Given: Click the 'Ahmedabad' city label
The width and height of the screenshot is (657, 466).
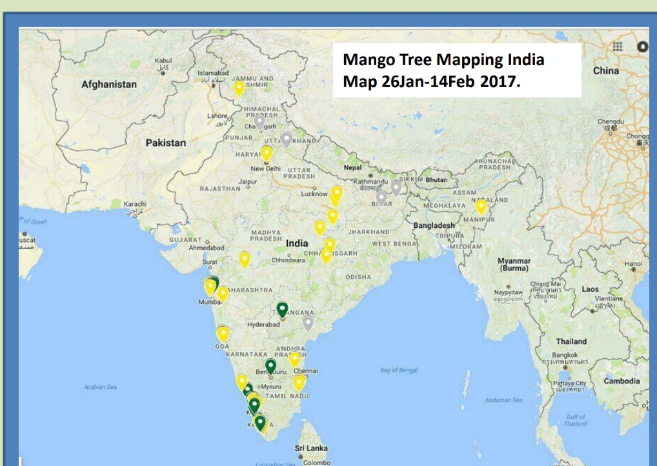Looking at the screenshot, I should (207, 248).
